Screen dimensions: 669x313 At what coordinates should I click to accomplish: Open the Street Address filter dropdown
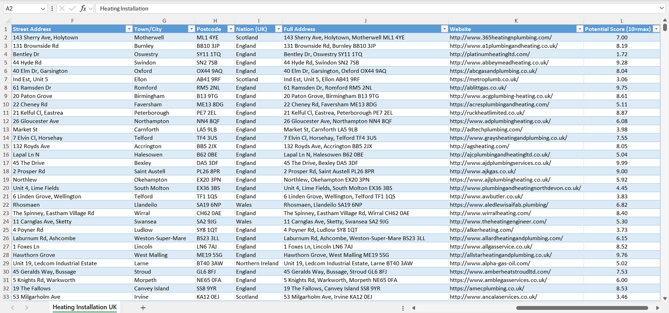point(129,29)
